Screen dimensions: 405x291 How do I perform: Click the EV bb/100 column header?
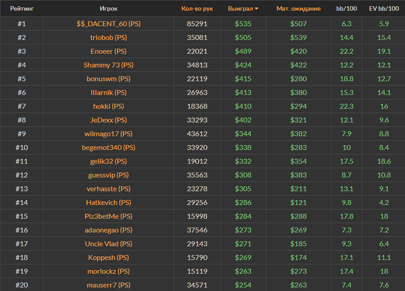pyautogui.click(x=384, y=9)
